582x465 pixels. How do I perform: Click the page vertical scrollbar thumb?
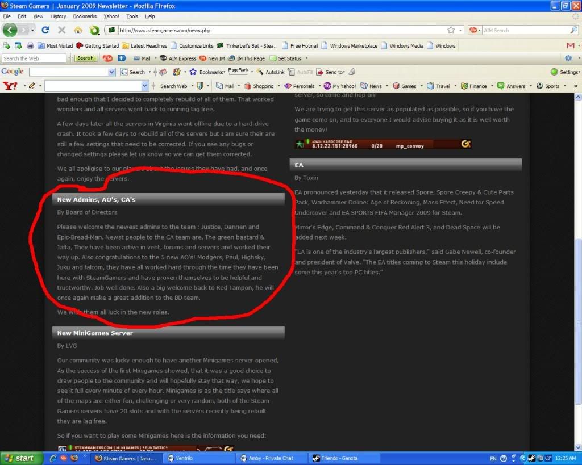point(578,321)
